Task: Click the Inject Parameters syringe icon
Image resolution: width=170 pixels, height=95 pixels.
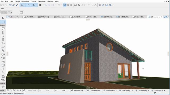Action: [17, 5]
